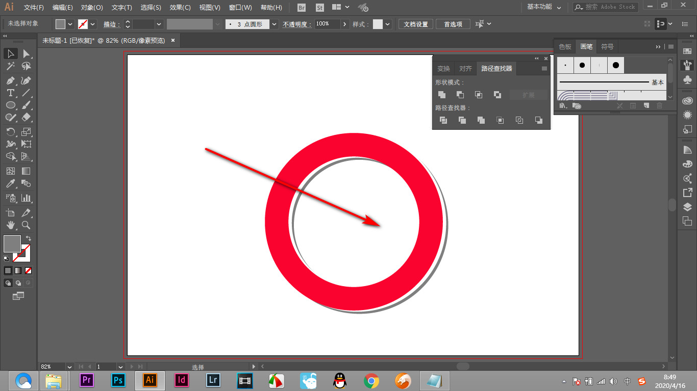Click the Exclude shape mode icon
This screenshot has width=697, height=391.
(x=497, y=95)
